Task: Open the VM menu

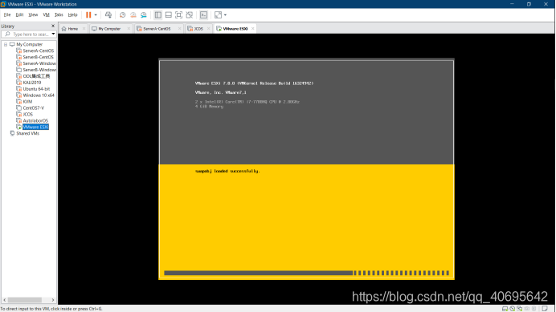Action: click(46, 15)
